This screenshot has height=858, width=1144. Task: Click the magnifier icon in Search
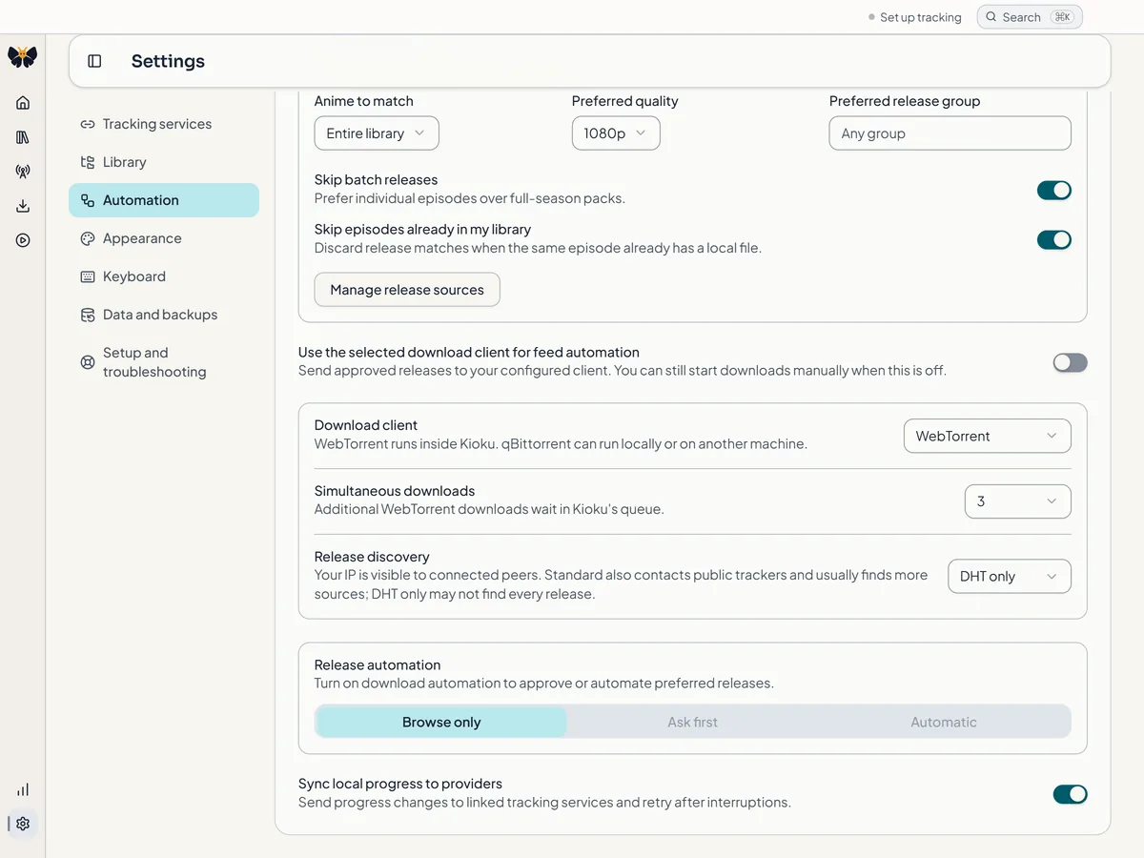[x=991, y=17]
